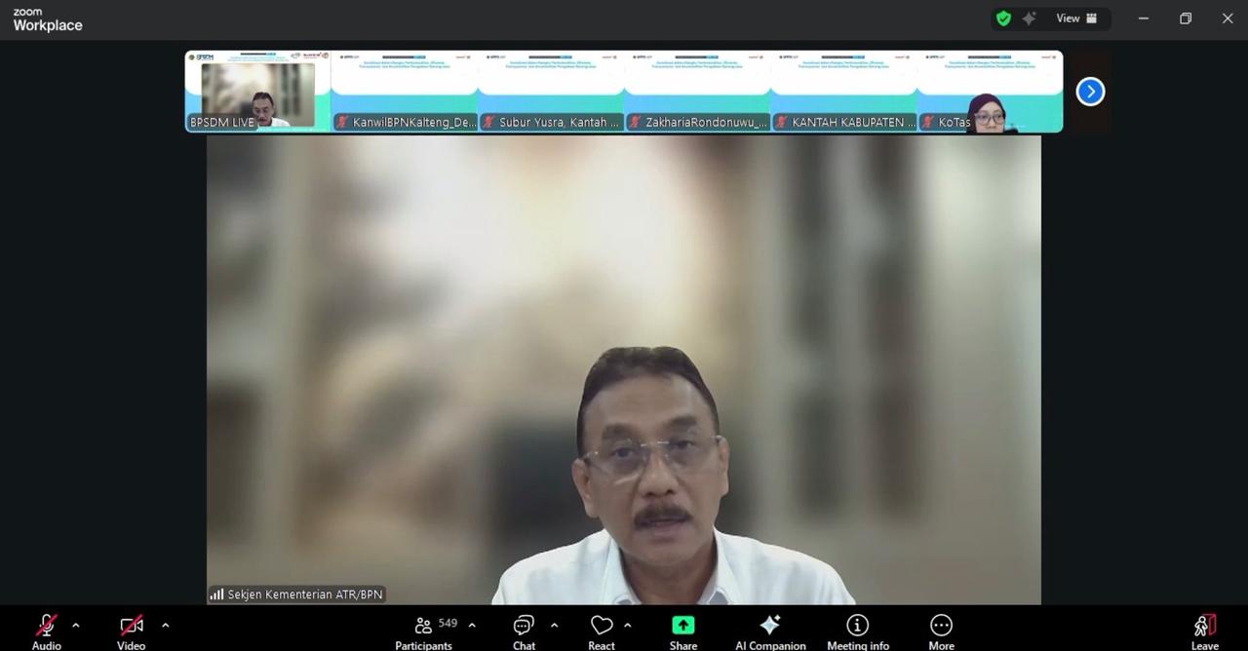Click the green Share screen button

click(x=683, y=629)
